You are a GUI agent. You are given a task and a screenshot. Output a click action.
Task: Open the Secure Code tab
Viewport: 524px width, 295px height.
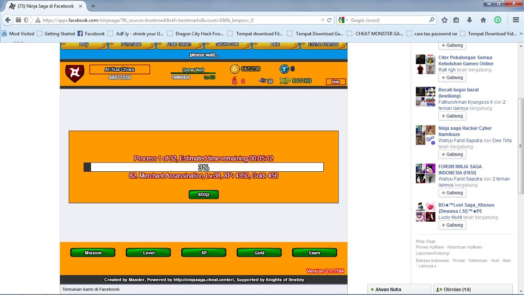coord(227,45)
